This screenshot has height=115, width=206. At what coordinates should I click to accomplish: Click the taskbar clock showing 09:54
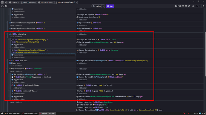[x=203, y=114]
